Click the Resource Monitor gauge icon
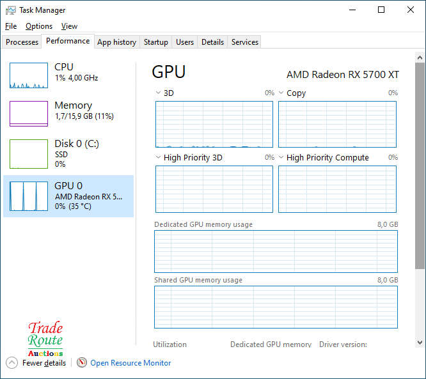The height and width of the screenshot is (379, 426). click(82, 362)
